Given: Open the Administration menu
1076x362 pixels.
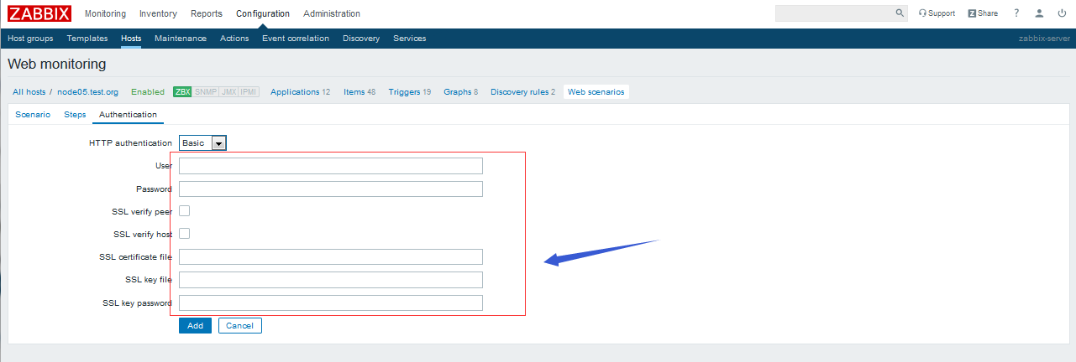Looking at the screenshot, I should 331,13.
